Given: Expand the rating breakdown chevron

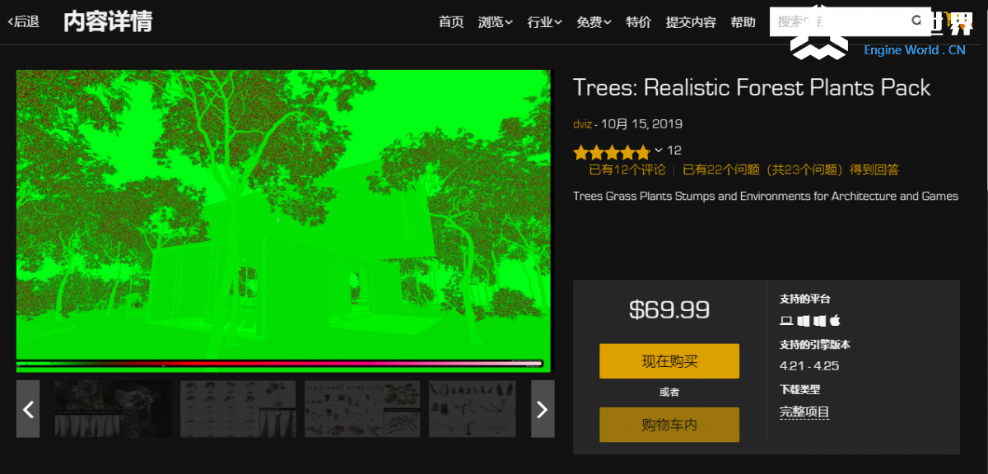Looking at the screenshot, I should pyautogui.click(x=659, y=151).
